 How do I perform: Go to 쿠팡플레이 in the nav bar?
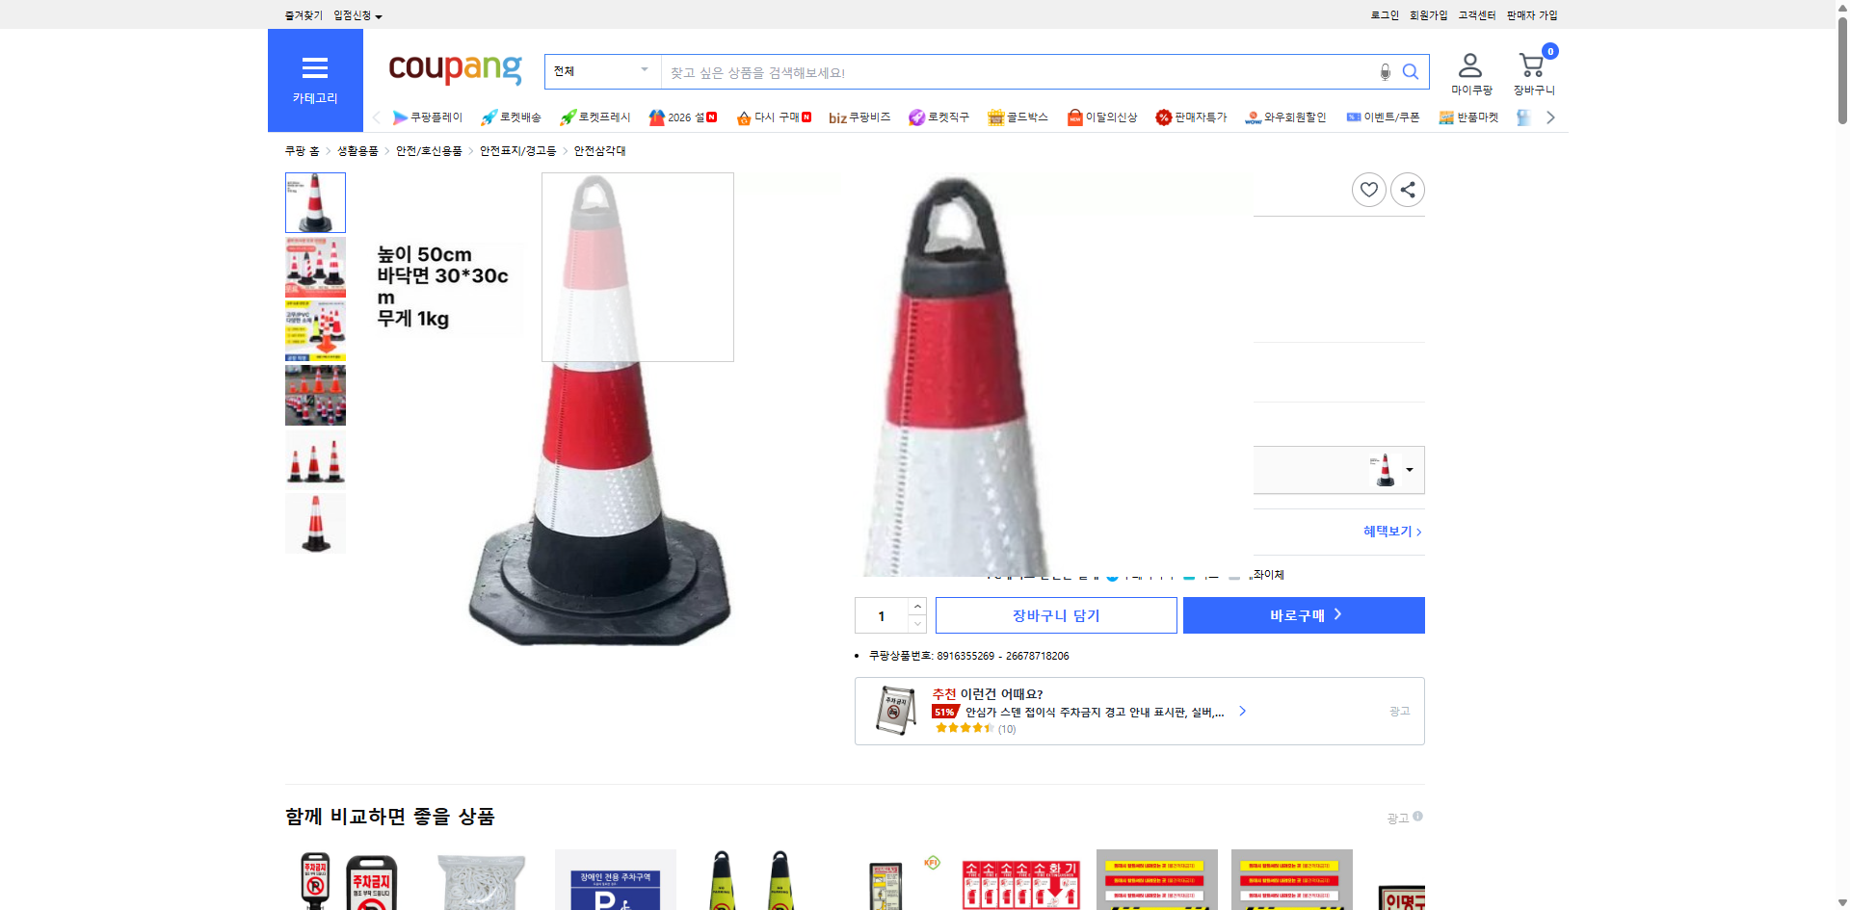pos(427,117)
